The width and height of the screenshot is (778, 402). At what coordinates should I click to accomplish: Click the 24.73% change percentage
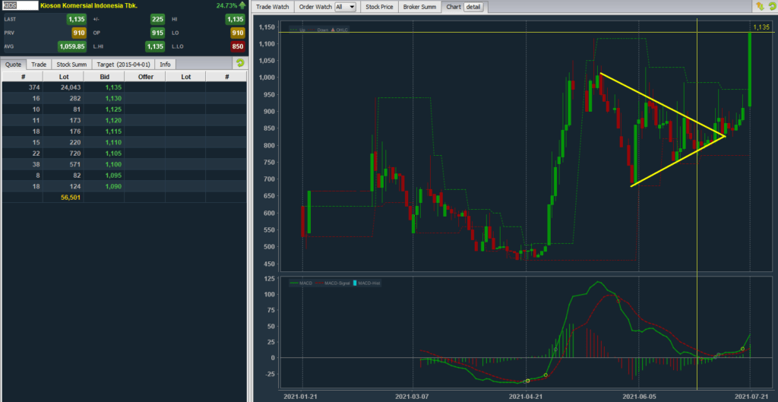[x=226, y=5]
